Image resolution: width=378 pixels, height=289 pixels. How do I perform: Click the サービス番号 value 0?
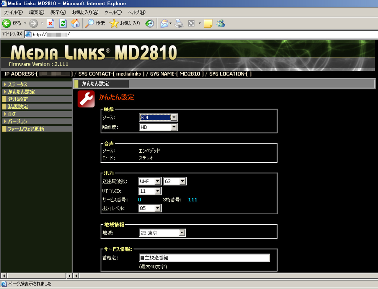(x=140, y=200)
